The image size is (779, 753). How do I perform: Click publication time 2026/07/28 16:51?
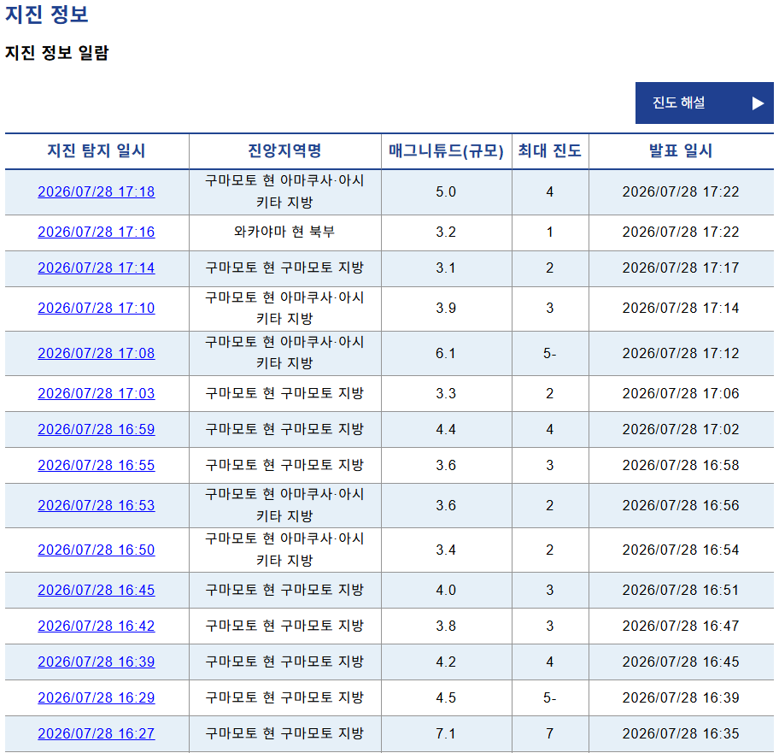pyautogui.click(x=681, y=590)
